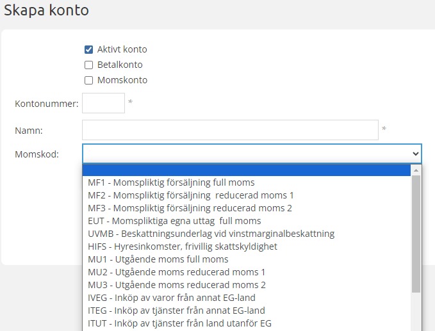Image resolution: width=435 pixels, height=331 pixels.
Task: Choose ITEG - Inköp av tjänster EG-land
Action: (x=176, y=311)
